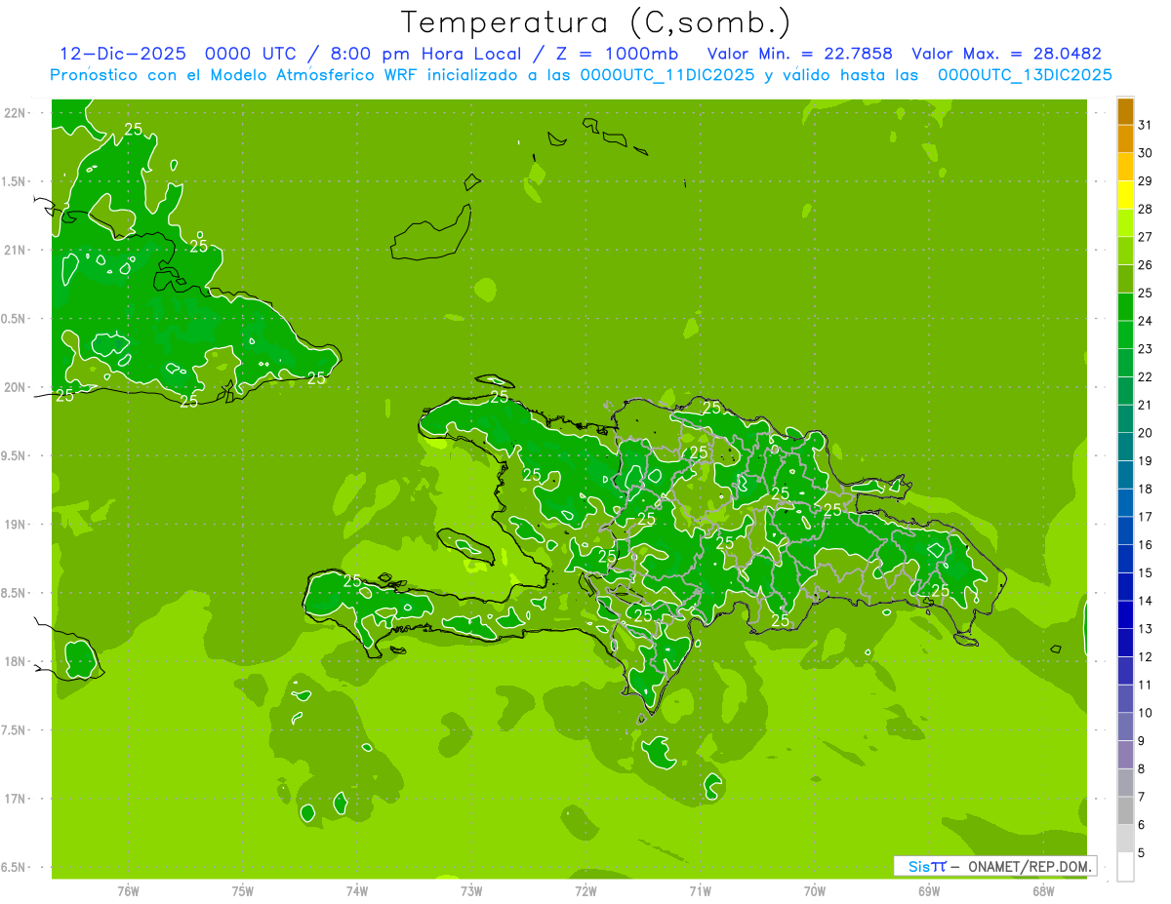Click the blue swatch between 15 and 16
Image resolution: width=1171 pixels, height=904 pixels.
pyautogui.click(x=1125, y=559)
